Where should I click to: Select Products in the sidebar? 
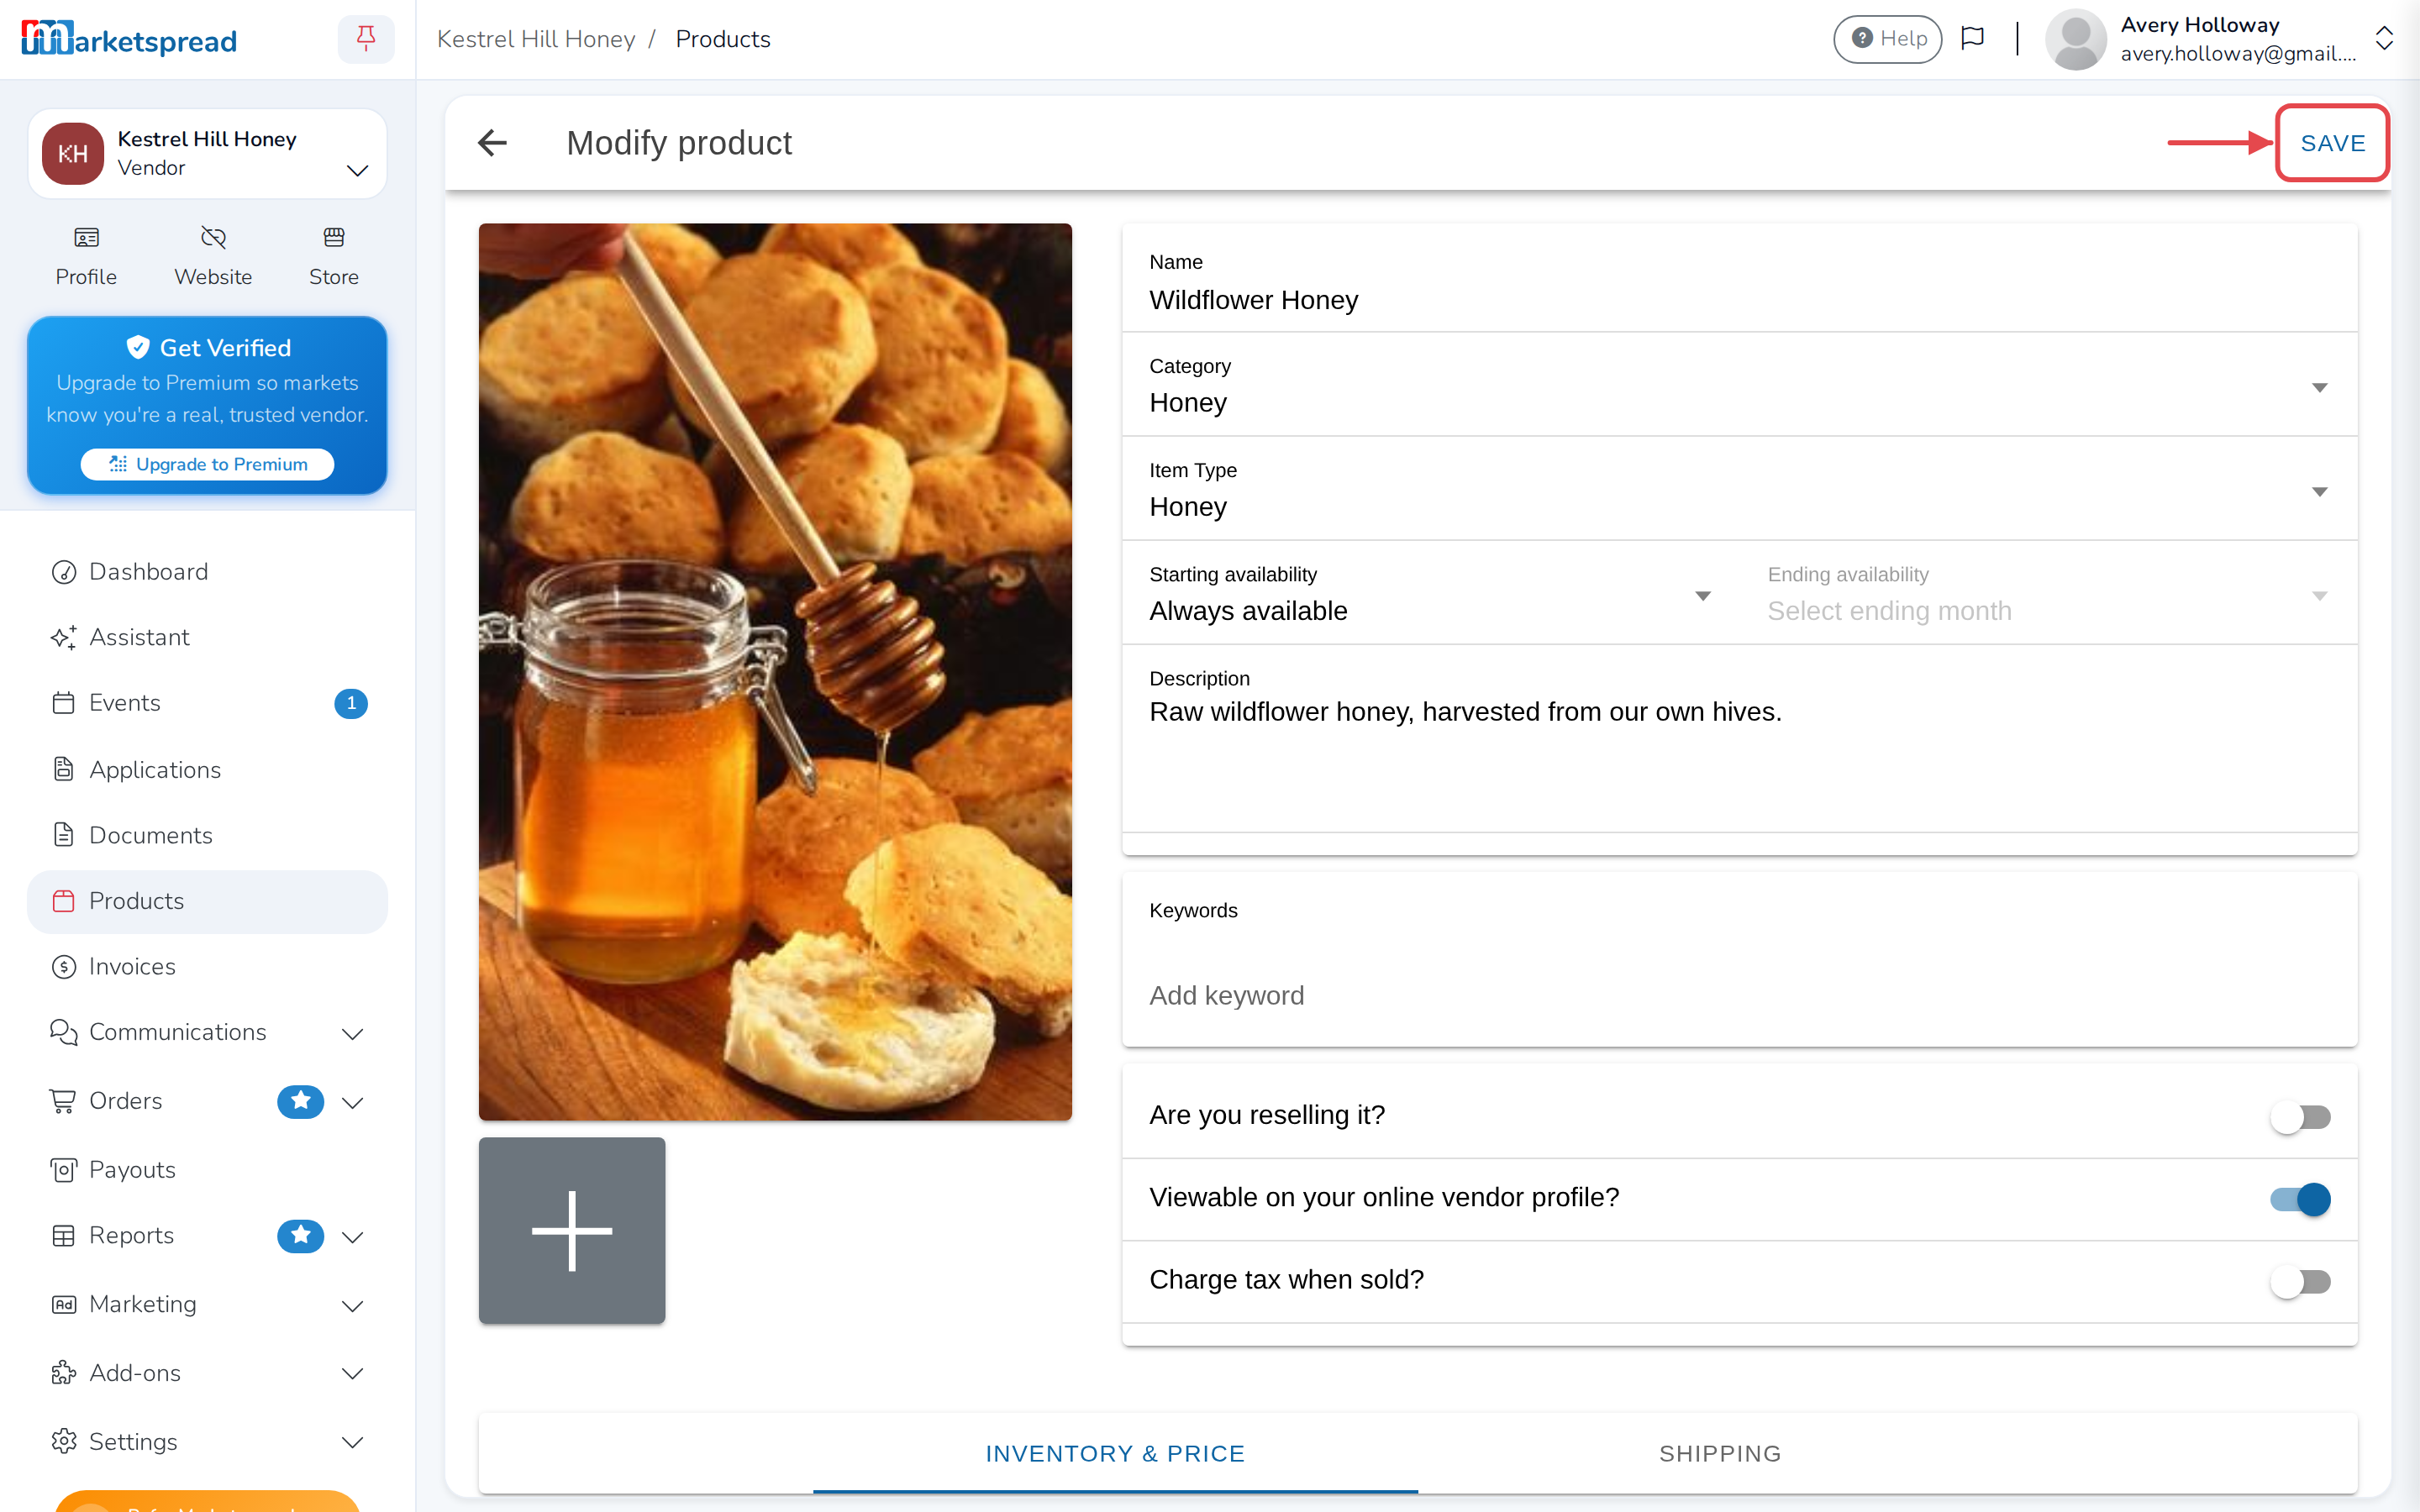[207, 901]
